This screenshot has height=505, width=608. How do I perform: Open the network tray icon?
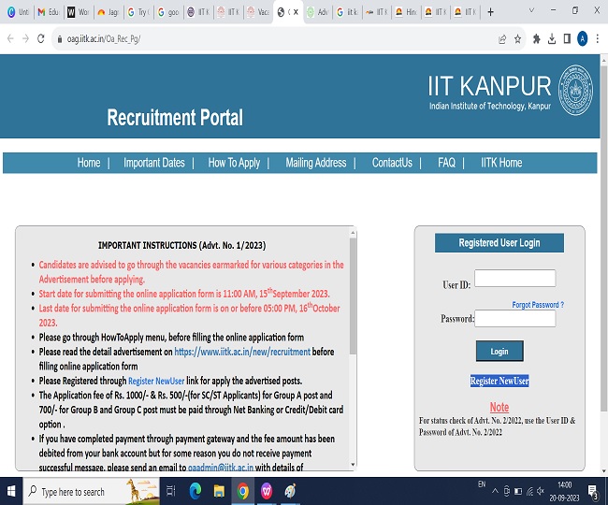[529, 491]
